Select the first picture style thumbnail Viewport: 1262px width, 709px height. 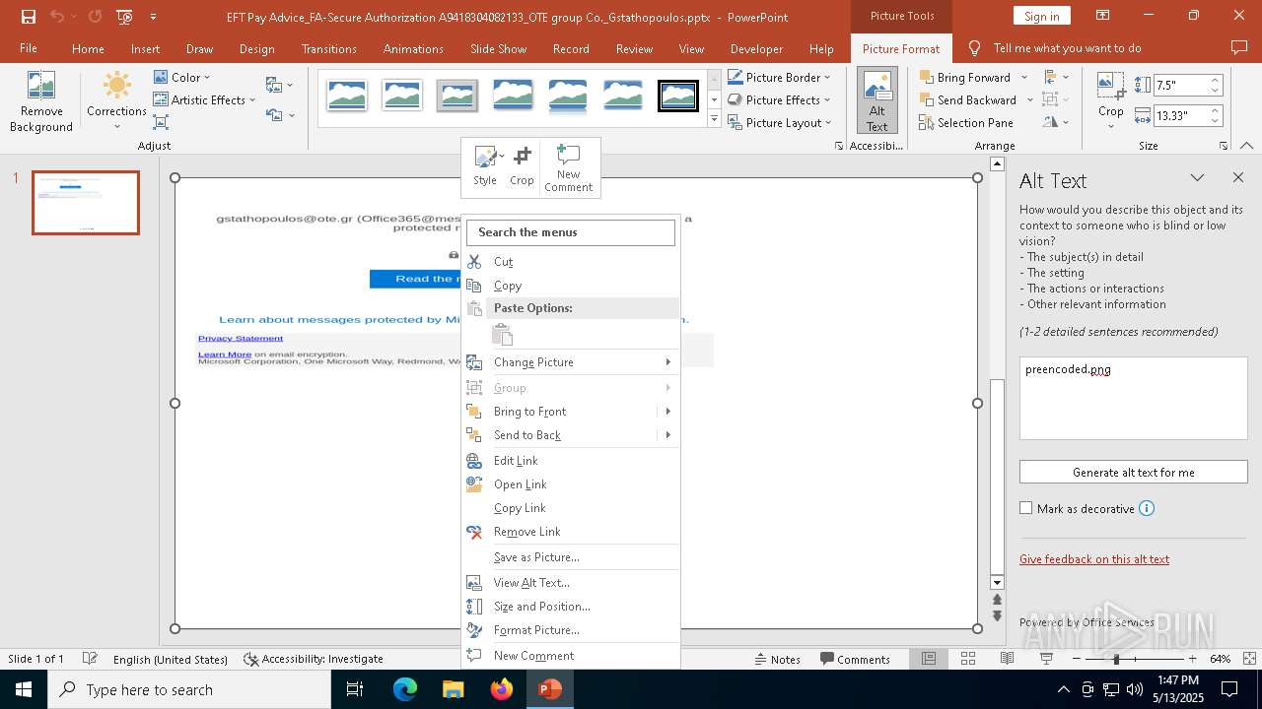347,96
